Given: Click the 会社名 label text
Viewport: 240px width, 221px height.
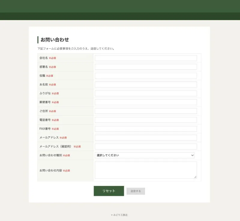Looking at the screenshot, I should 43,58.
